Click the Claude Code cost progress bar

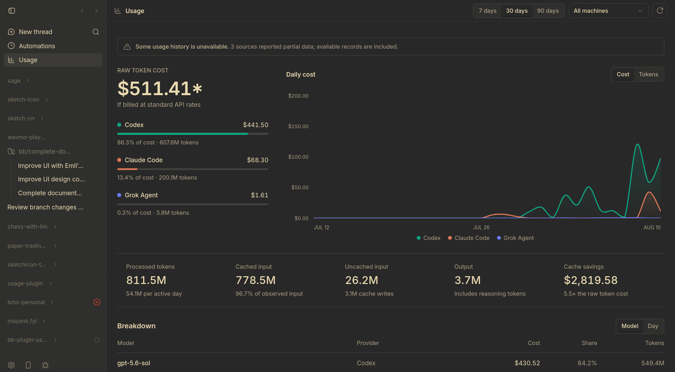pos(193,169)
